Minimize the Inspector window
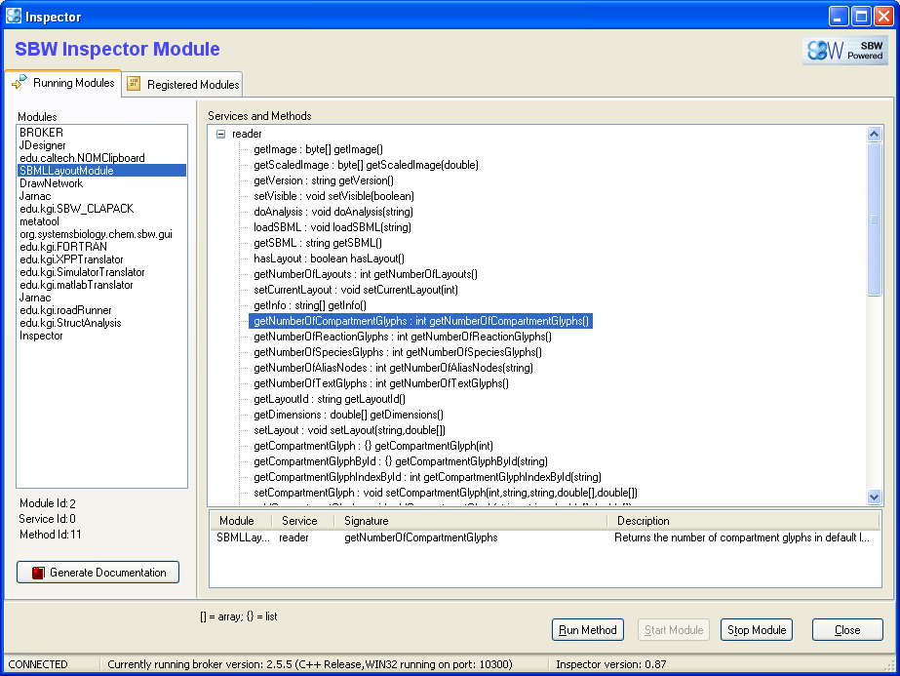 pos(839,16)
